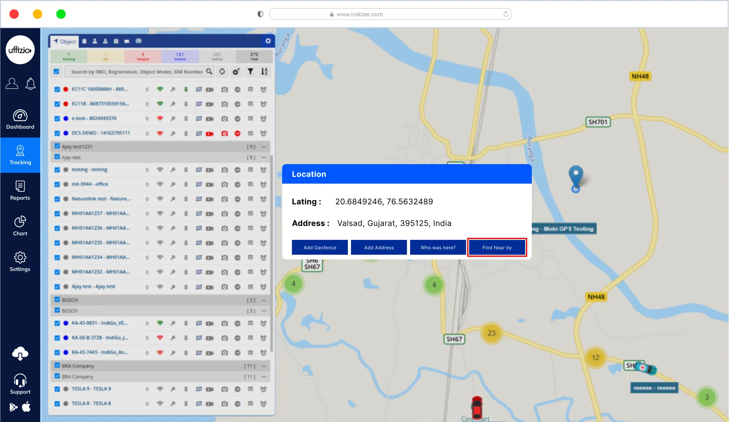Collapse the BRA Company group
Image resolution: width=729 pixels, height=422 pixels.
tap(264, 366)
